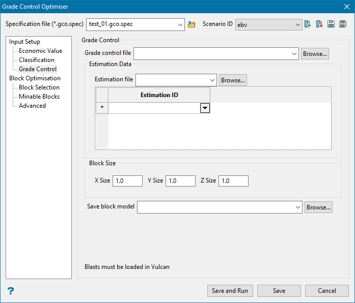This screenshot has width=355, height=303.
Task: Click the X Size input field
Action: [x=127, y=181]
